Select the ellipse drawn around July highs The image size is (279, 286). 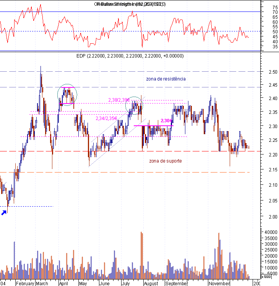pos(134,105)
